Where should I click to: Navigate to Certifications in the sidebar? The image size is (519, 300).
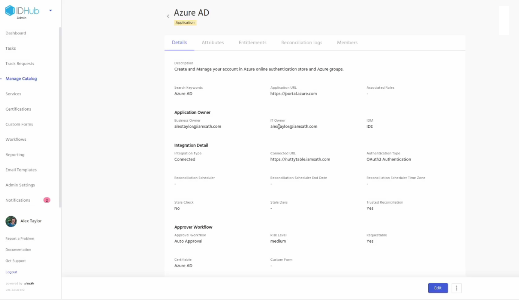(18, 109)
